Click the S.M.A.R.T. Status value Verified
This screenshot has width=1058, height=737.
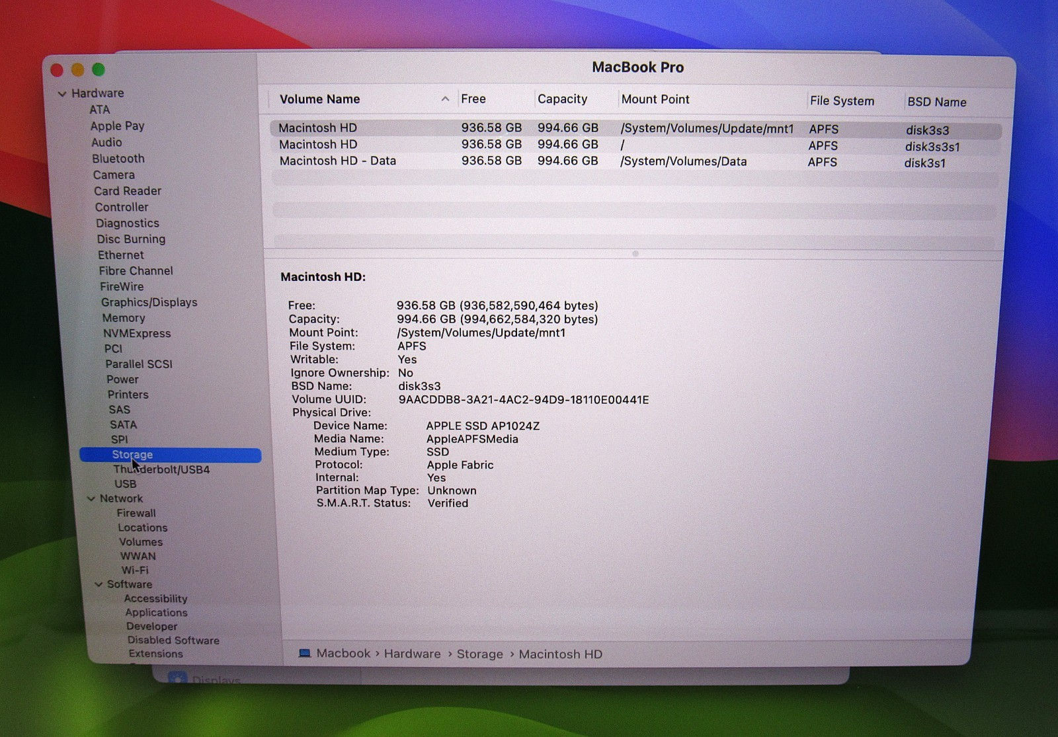click(448, 503)
